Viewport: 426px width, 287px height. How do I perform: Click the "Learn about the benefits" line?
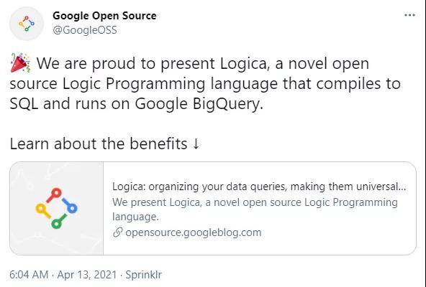(x=104, y=143)
